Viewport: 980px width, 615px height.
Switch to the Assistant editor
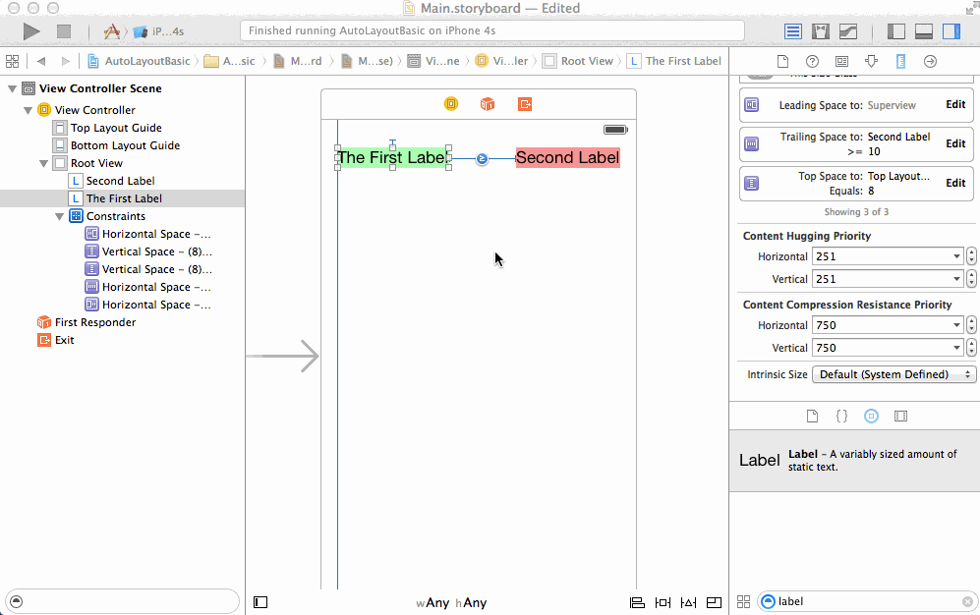click(821, 31)
